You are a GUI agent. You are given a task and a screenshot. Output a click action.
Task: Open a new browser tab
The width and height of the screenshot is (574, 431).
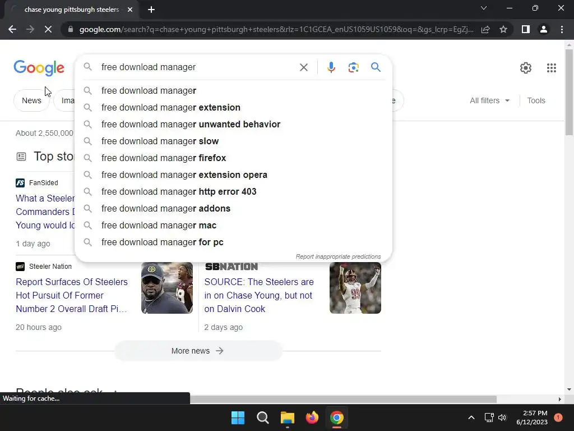click(x=151, y=10)
